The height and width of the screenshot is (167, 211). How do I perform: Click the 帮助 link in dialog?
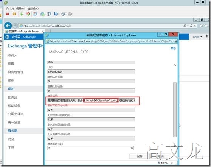173,48
